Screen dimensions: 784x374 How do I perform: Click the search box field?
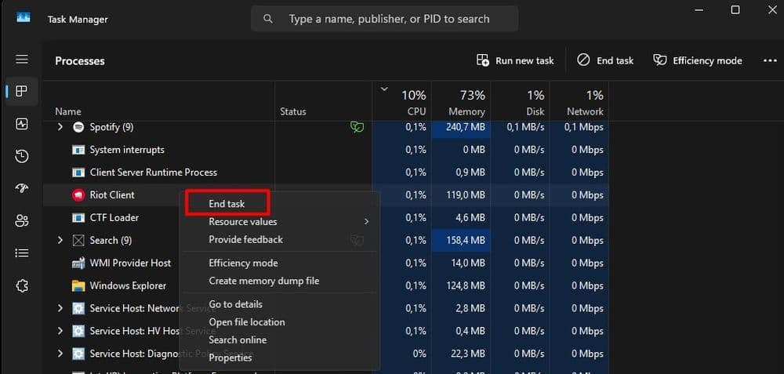pos(384,19)
